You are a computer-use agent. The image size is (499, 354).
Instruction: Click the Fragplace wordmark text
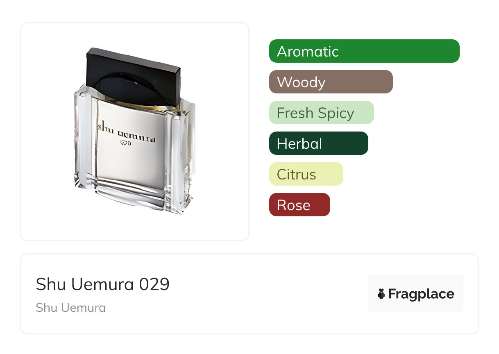(x=421, y=294)
